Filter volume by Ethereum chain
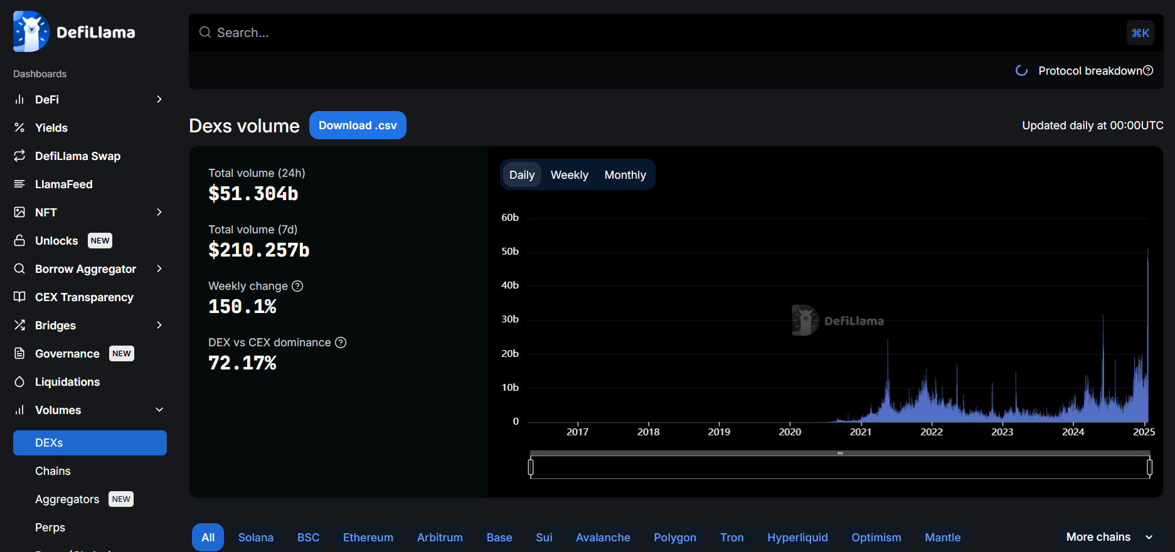 click(x=368, y=538)
